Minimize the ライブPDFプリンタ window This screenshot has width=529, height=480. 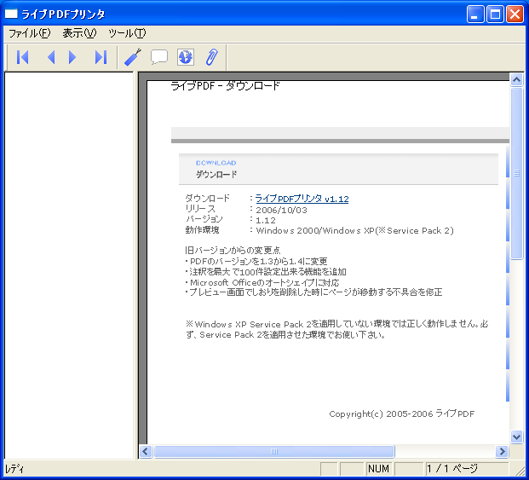[475, 14]
